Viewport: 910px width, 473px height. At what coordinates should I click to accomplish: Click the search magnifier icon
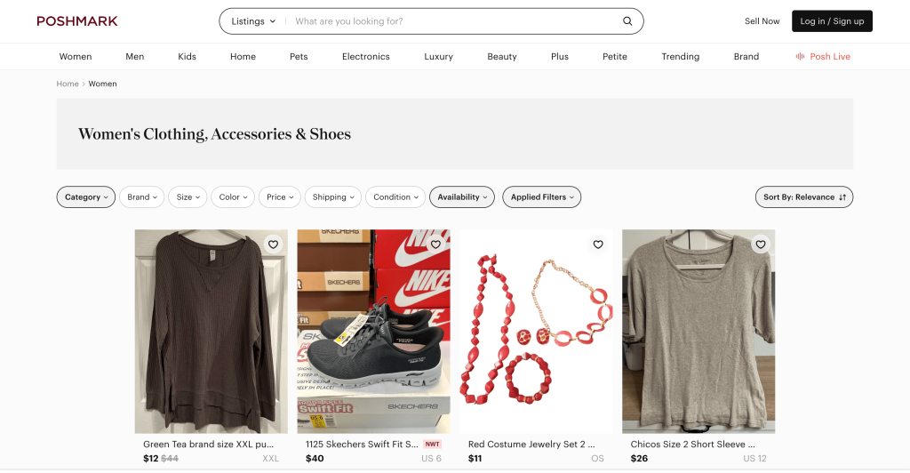coord(627,20)
